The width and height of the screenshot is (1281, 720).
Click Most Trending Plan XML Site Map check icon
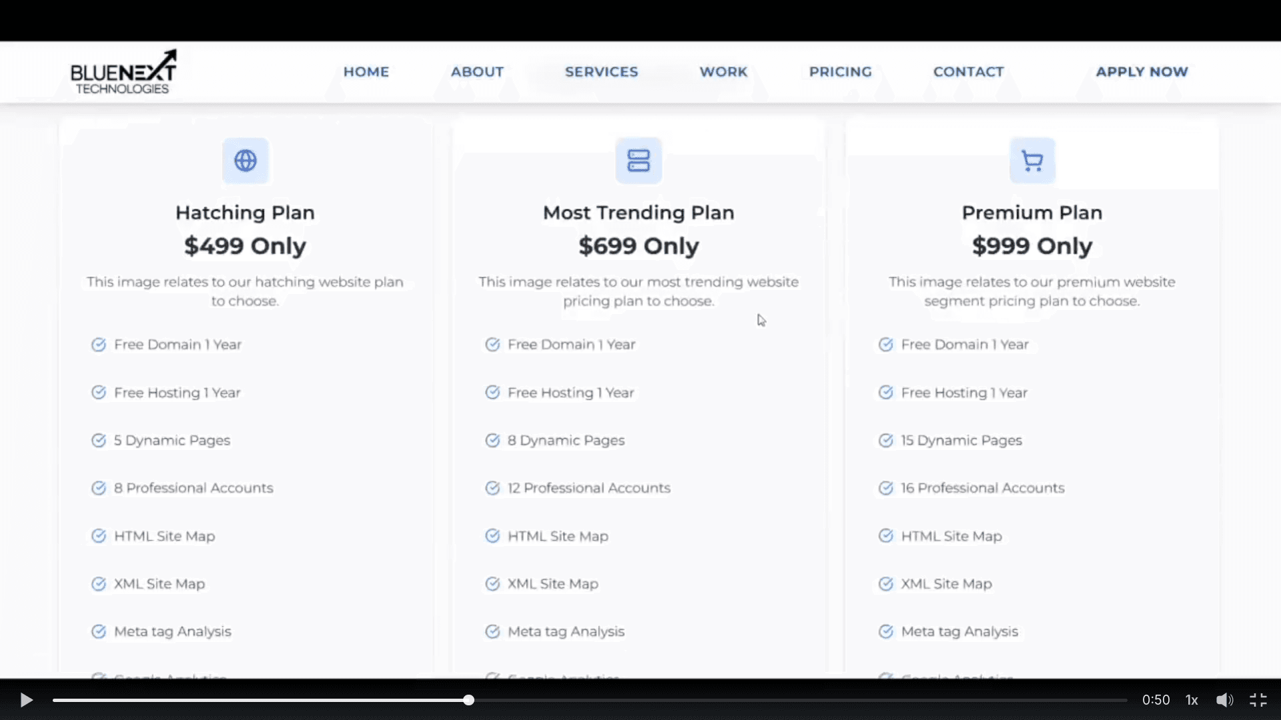(492, 584)
